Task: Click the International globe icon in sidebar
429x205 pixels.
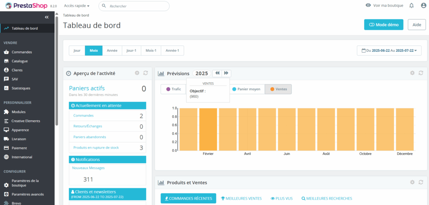Action: pyautogui.click(x=6, y=157)
